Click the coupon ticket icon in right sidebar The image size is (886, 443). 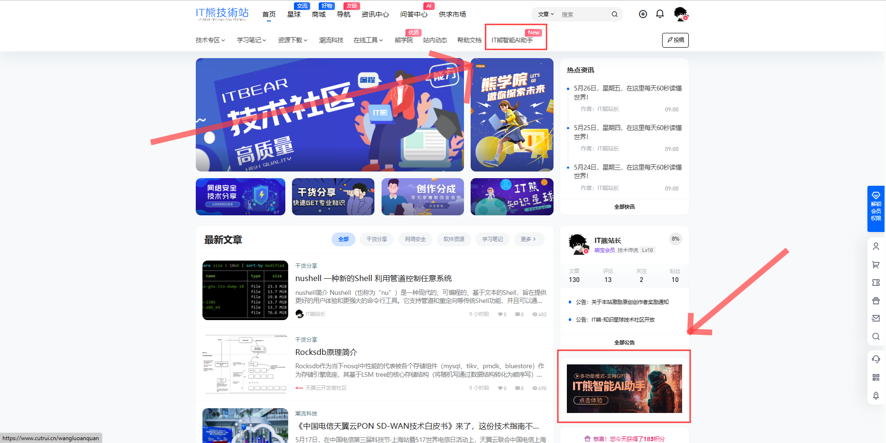click(x=876, y=282)
